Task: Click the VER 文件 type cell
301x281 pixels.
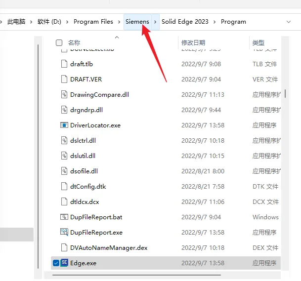Action: tap(265, 79)
